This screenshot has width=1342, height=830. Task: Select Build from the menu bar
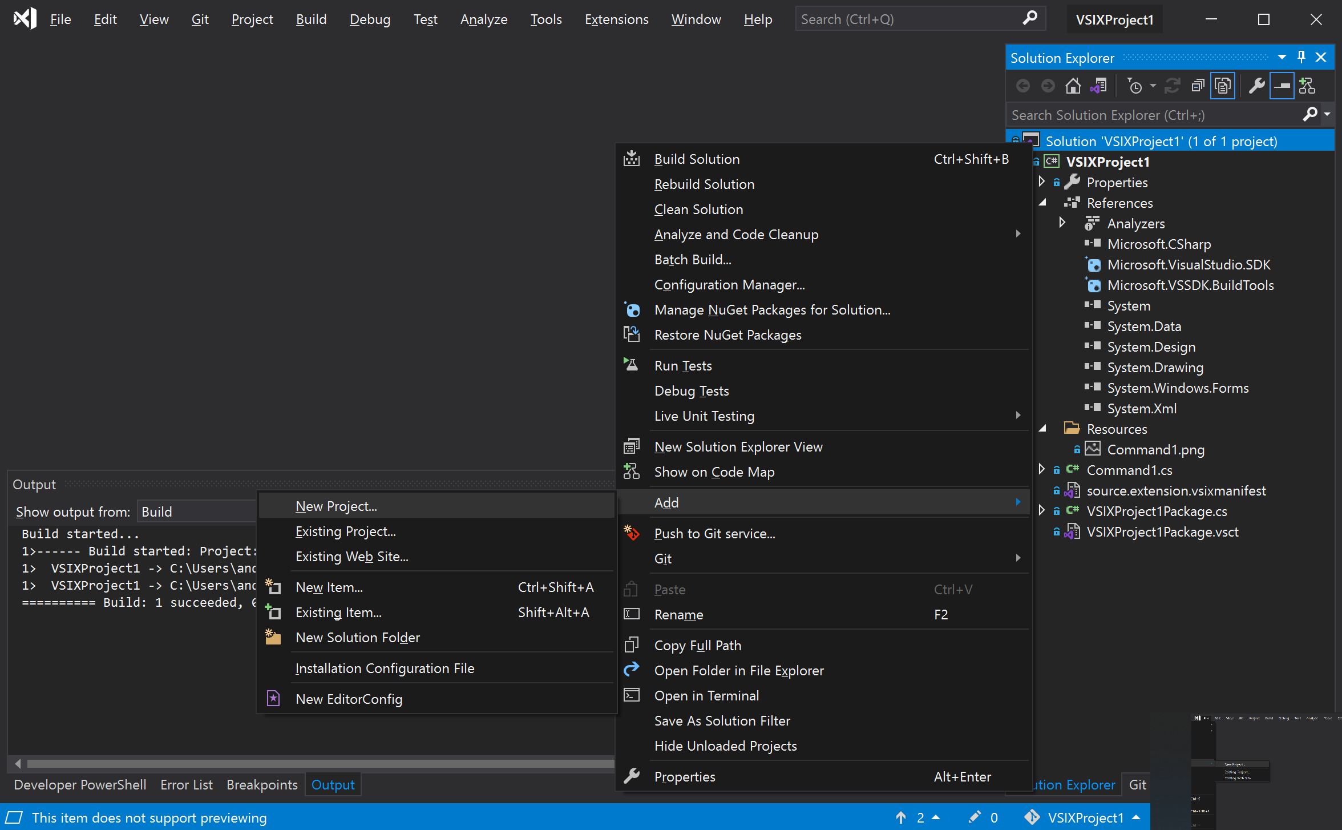tap(310, 18)
